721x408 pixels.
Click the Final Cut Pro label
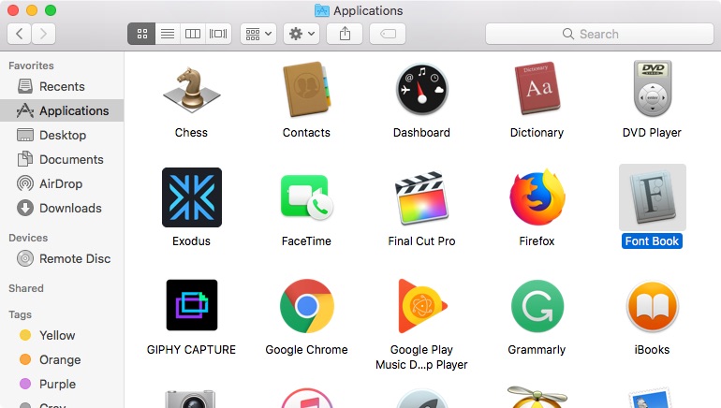pos(421,241)
